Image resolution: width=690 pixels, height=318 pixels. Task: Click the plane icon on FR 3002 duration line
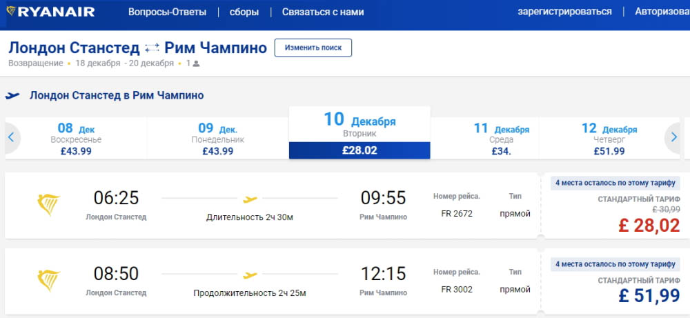(x=250, y=275)
